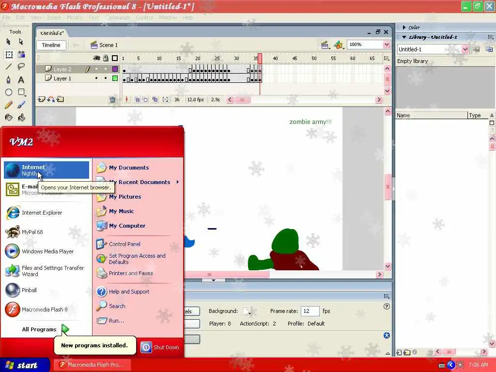Toggle the Timeline button
The height and width of the screenshot is (372, 496).
(x=51, y=45)
